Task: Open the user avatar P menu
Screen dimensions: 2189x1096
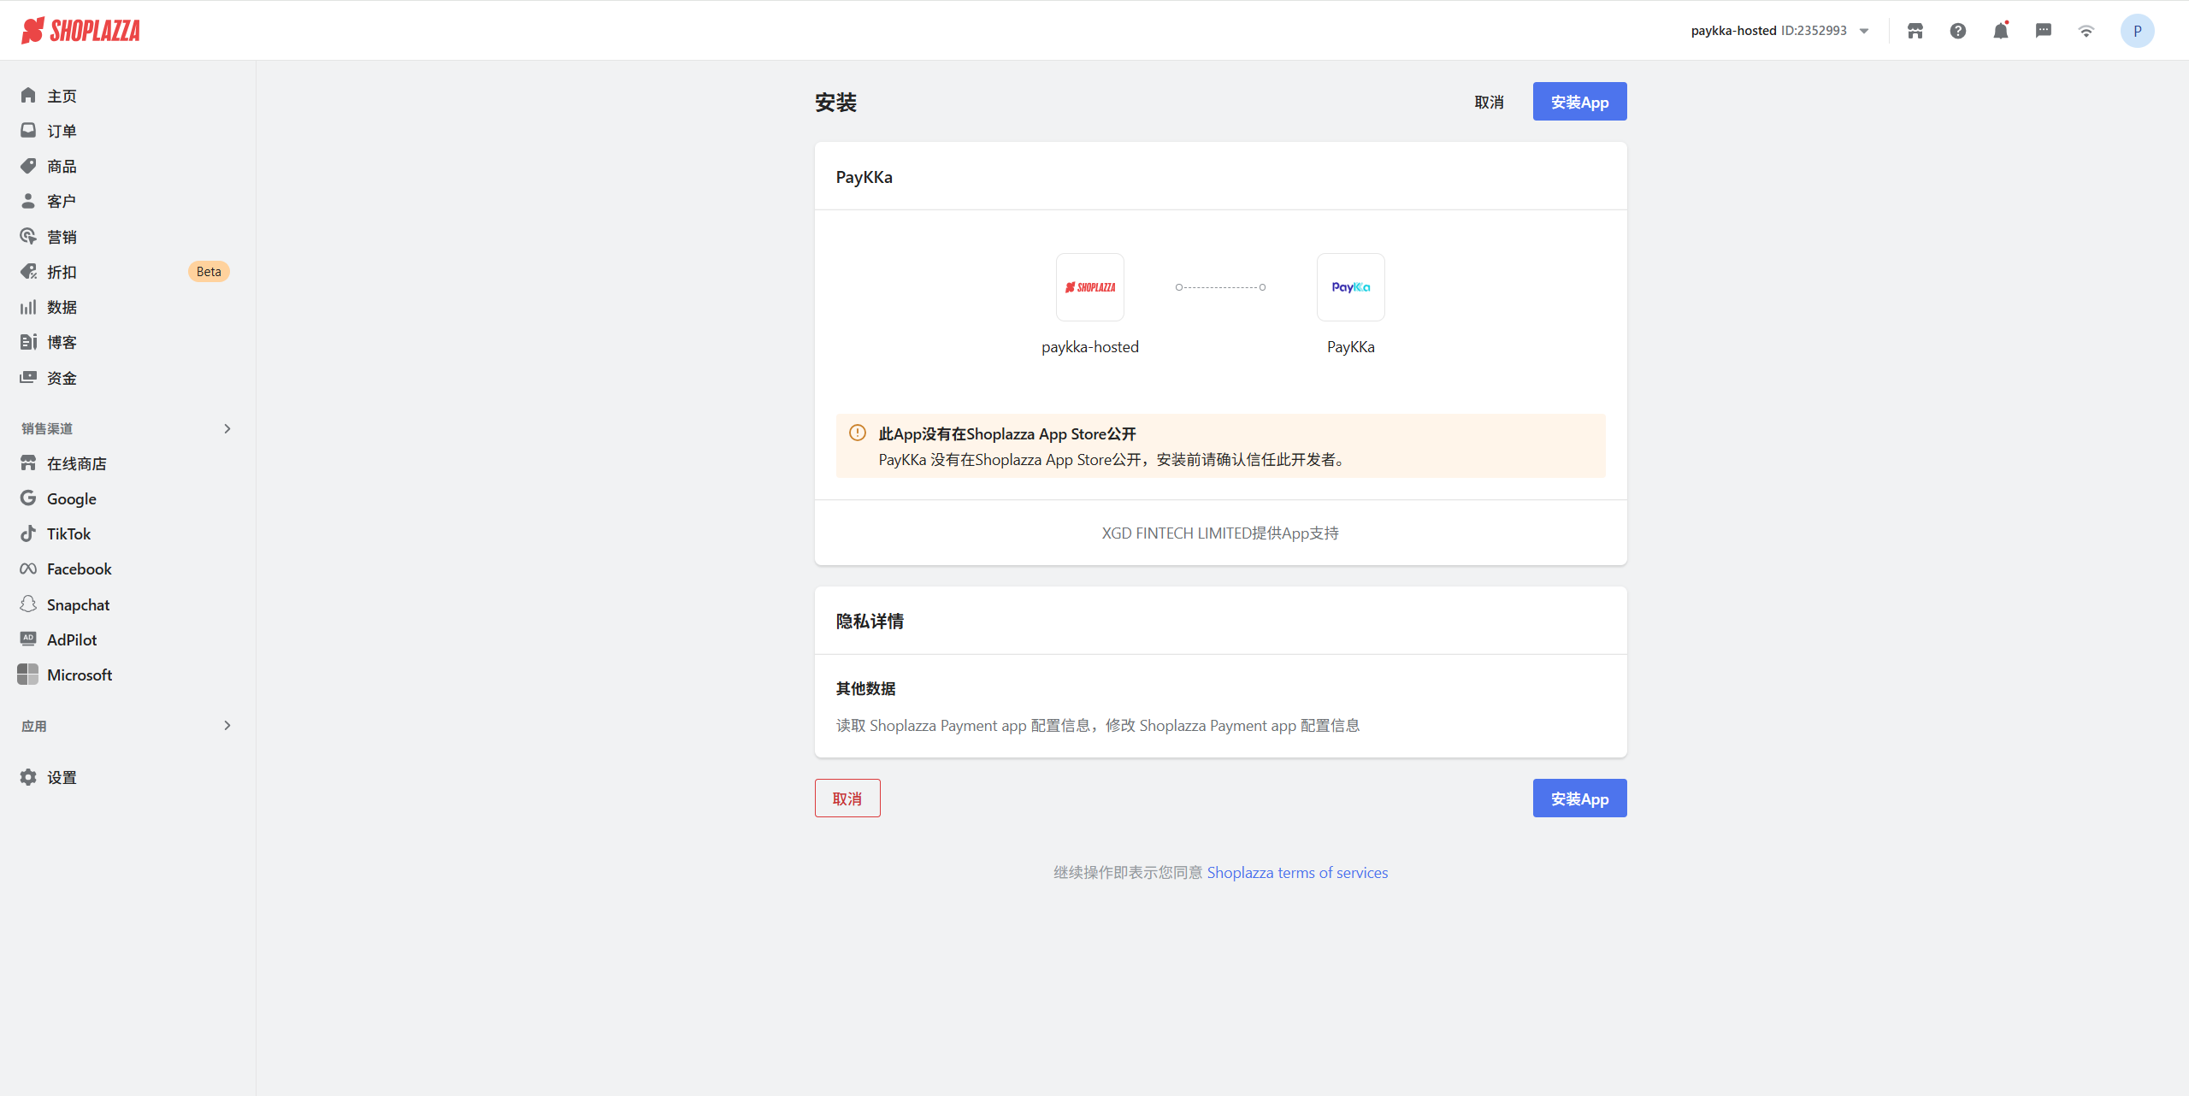Action: [x=2137, y=31]
